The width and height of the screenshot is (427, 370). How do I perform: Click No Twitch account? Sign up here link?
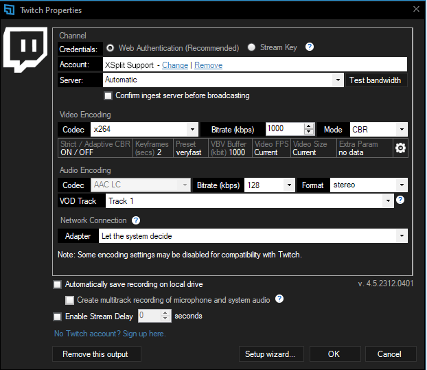point(110,334)
